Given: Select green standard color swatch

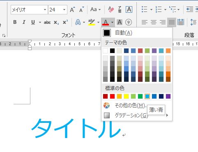Looking at the screenshot, I should click(140, 97).
